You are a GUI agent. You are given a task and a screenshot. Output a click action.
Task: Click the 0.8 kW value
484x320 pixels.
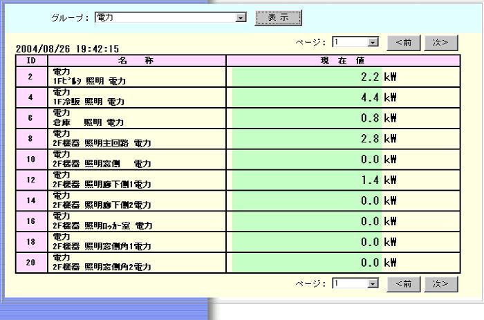pos(378,118)
